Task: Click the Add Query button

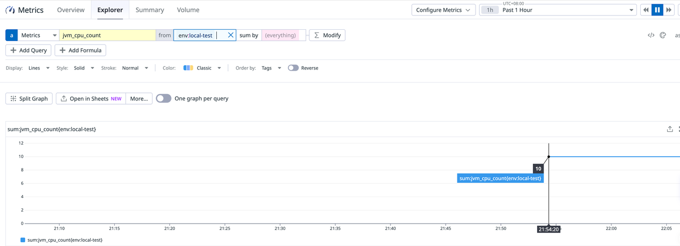Action: 29,50
